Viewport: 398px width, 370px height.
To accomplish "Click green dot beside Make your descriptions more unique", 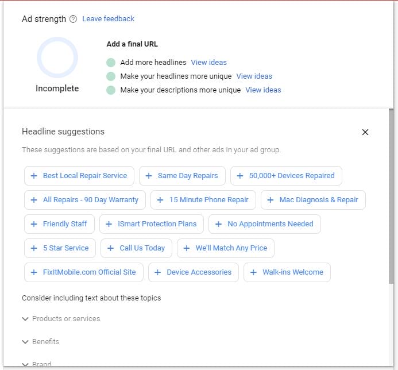I will point(111,90).
